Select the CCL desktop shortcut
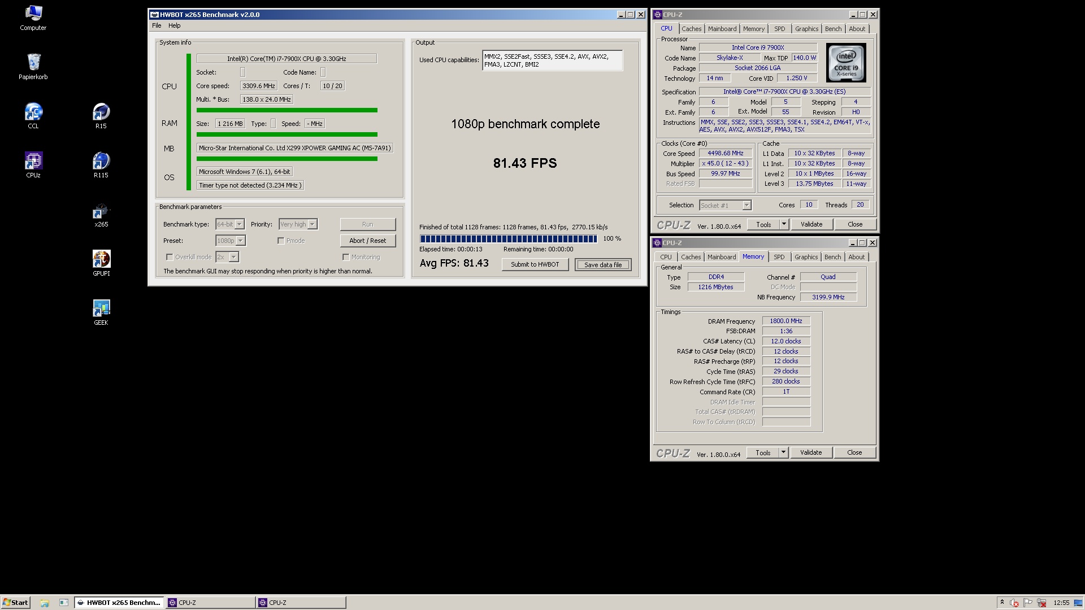The image size is (1085, 610). (33, 116)
